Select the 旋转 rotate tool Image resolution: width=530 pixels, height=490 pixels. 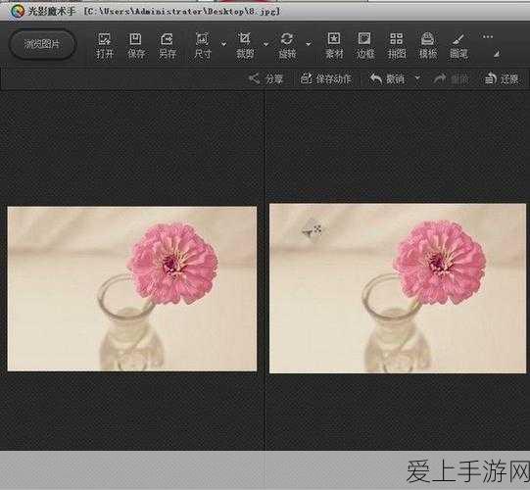pyautogui.click(x=287, y=46)
